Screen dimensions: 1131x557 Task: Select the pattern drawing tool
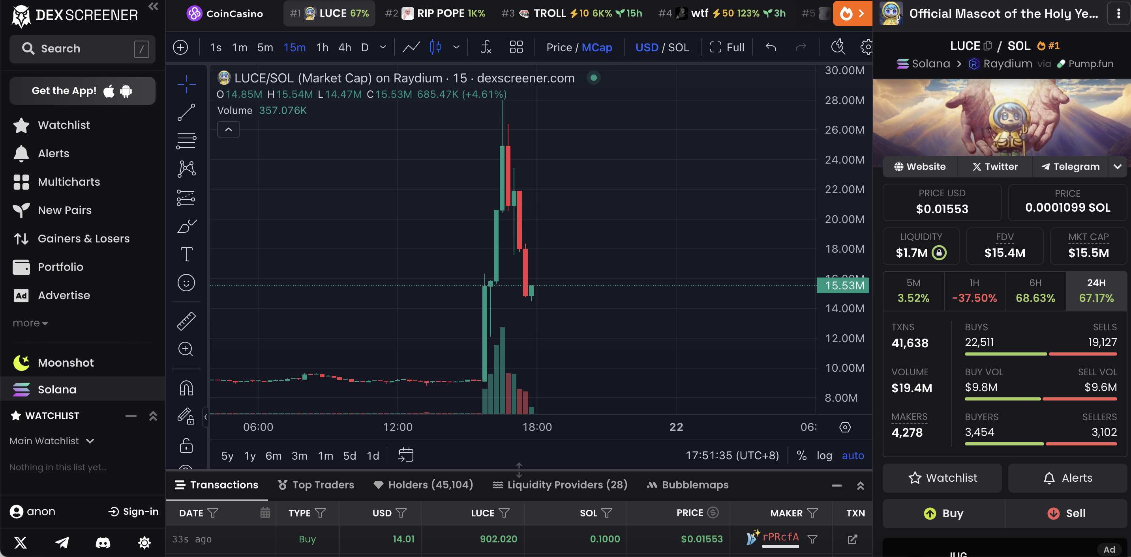(x=187, y=169)
